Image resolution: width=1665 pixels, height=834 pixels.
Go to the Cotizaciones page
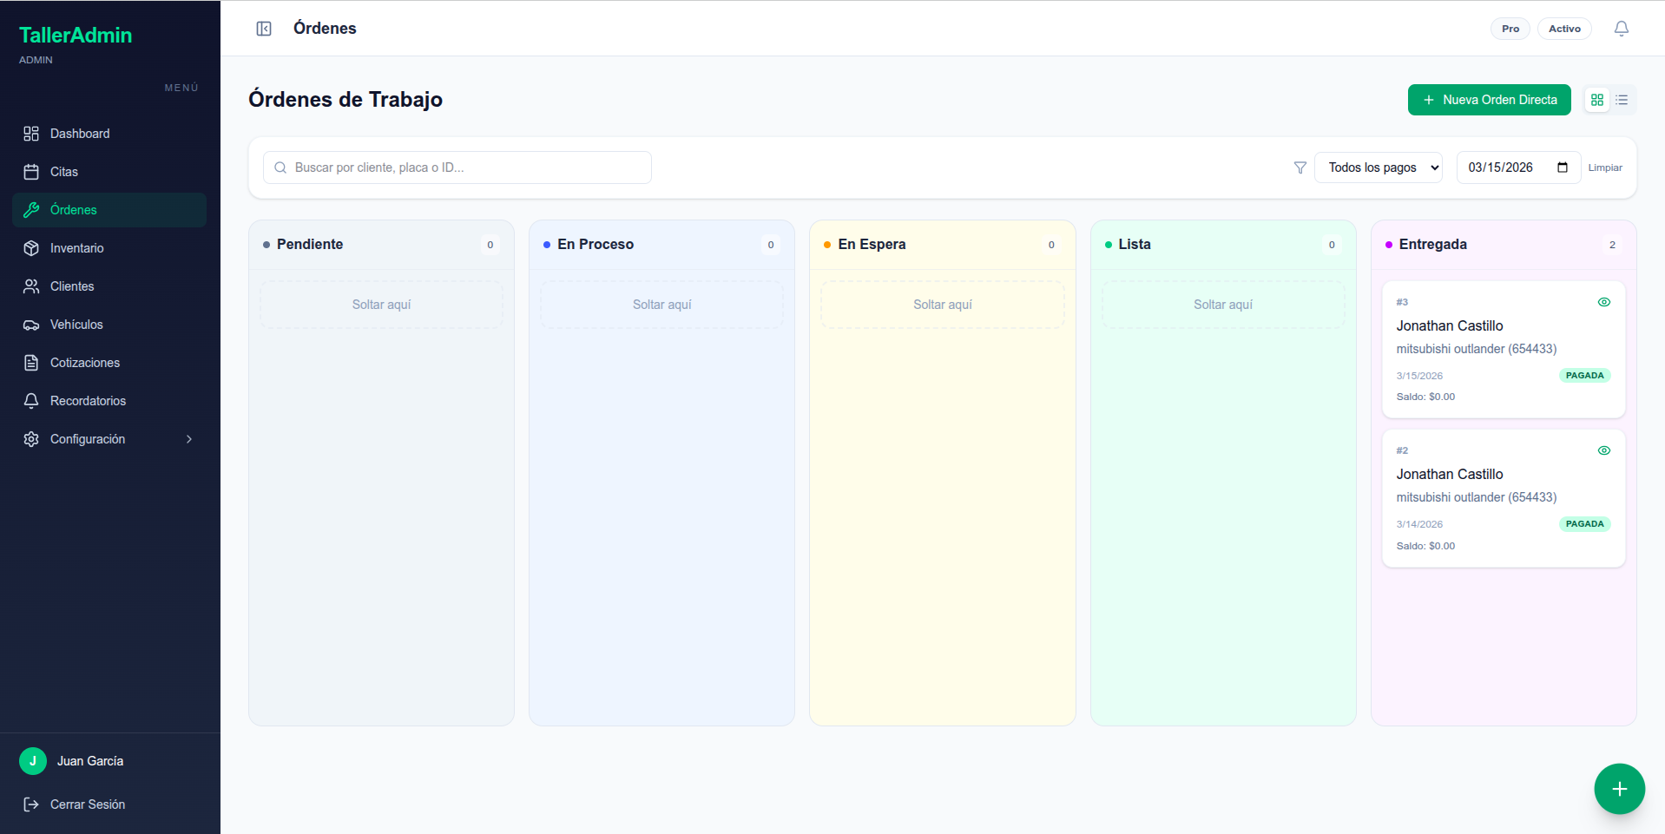[x=109, y=363]
